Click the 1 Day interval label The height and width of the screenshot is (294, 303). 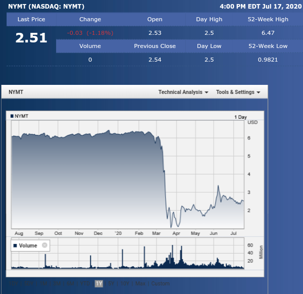(240, 117)
